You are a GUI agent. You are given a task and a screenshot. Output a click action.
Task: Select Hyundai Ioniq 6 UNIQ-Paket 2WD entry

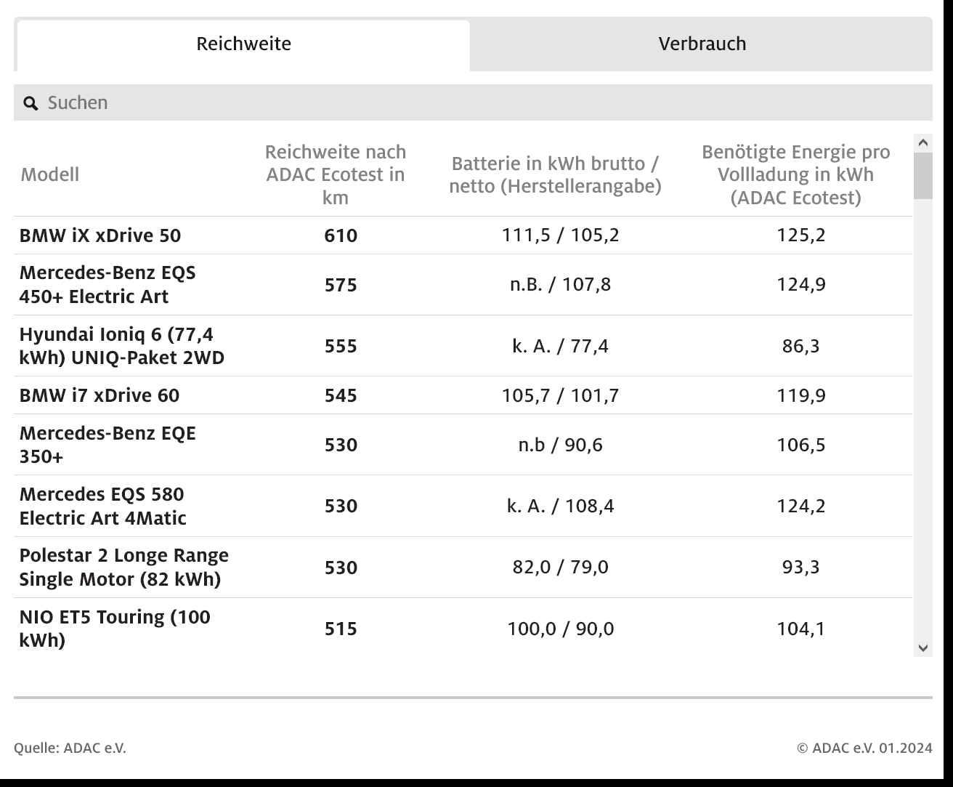click(121, 346)
